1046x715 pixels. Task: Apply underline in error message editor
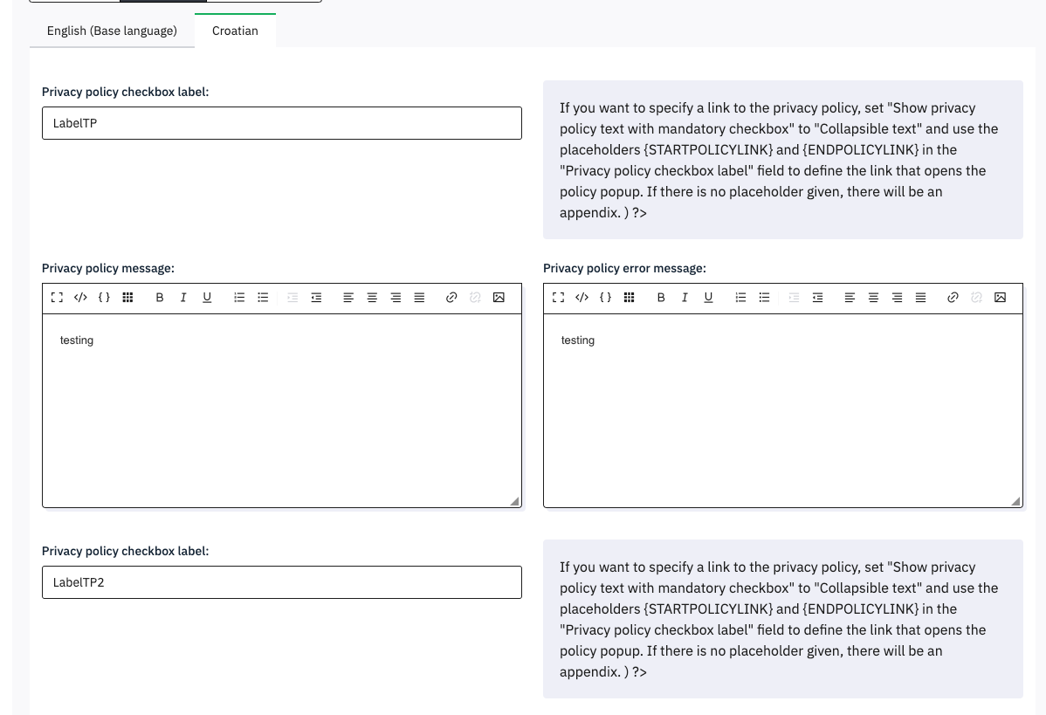pos(708,298)
